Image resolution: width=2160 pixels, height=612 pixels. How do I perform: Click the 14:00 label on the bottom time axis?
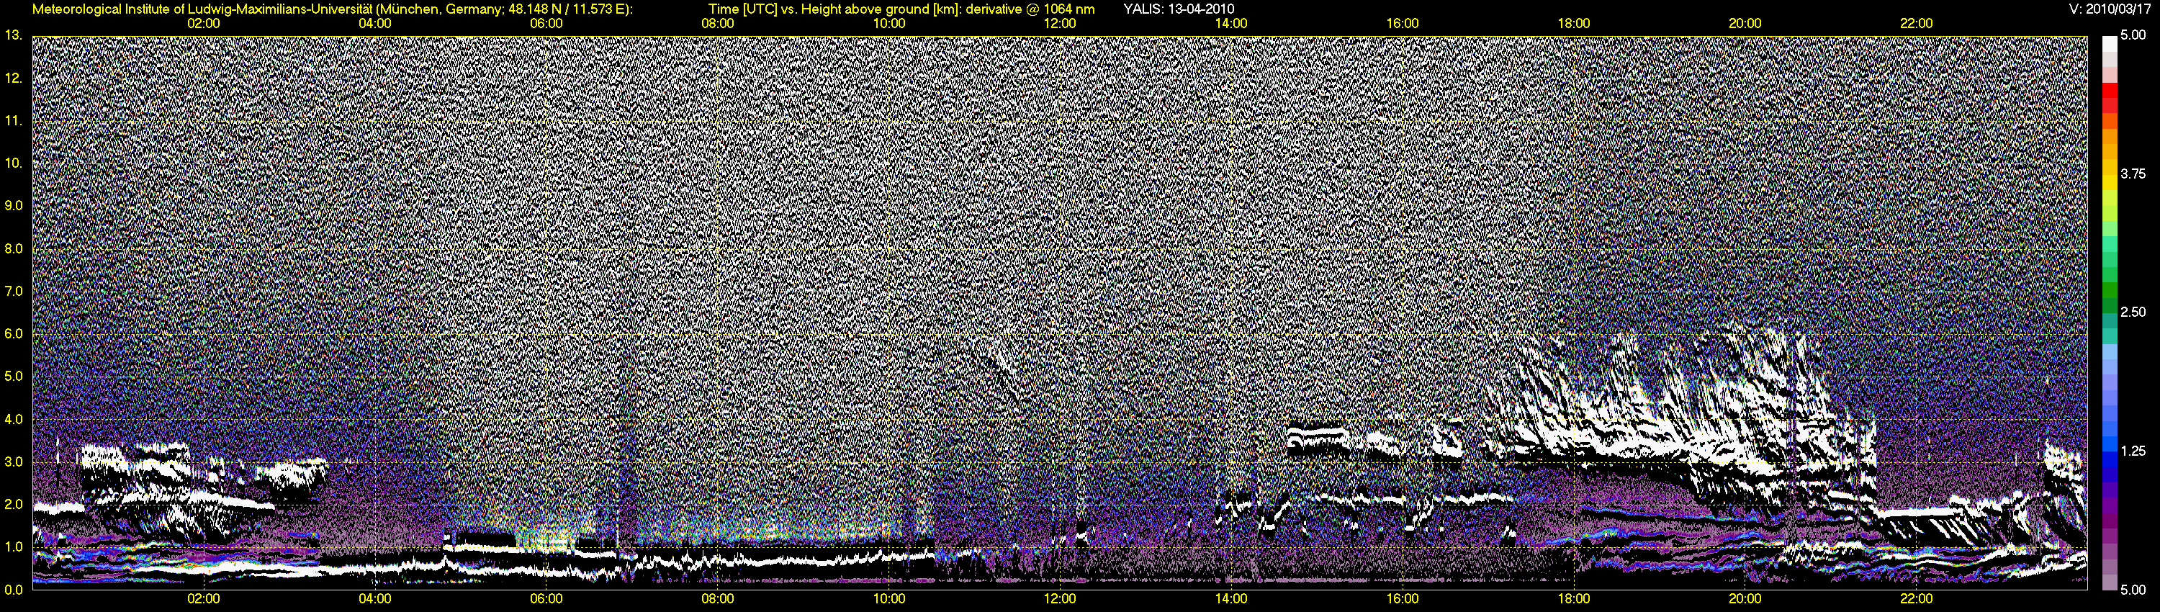(x=1231, y=600)
